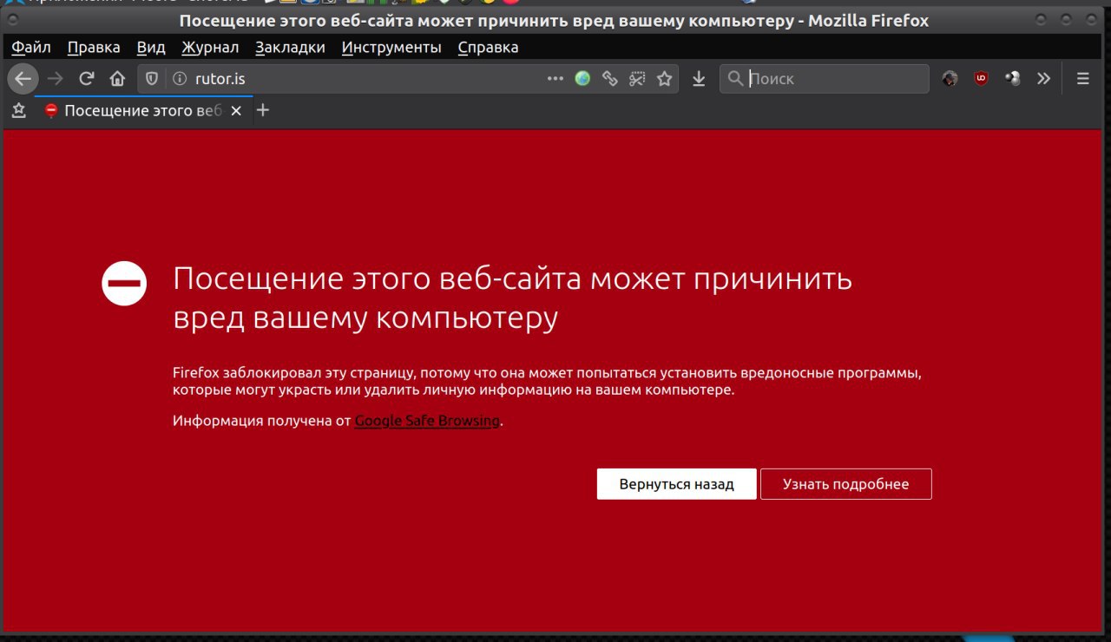
Task: Click the screenshot scissors icon in address bar
Action: click(638, 79)
